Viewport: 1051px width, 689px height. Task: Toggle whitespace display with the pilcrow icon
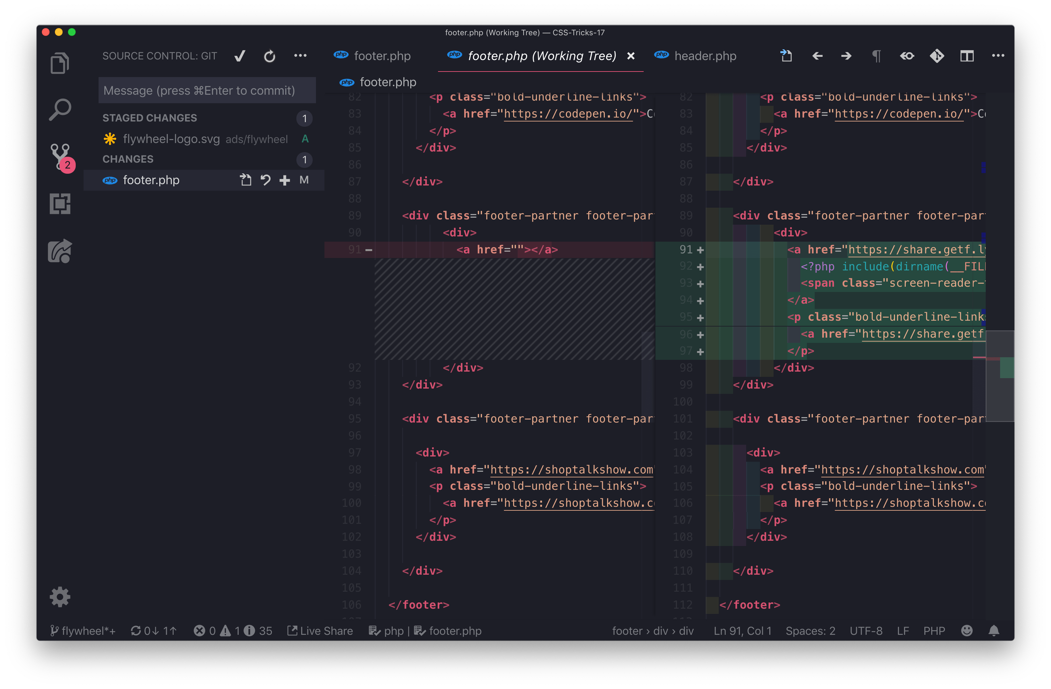pyautogui.click(x=877, y=56)
